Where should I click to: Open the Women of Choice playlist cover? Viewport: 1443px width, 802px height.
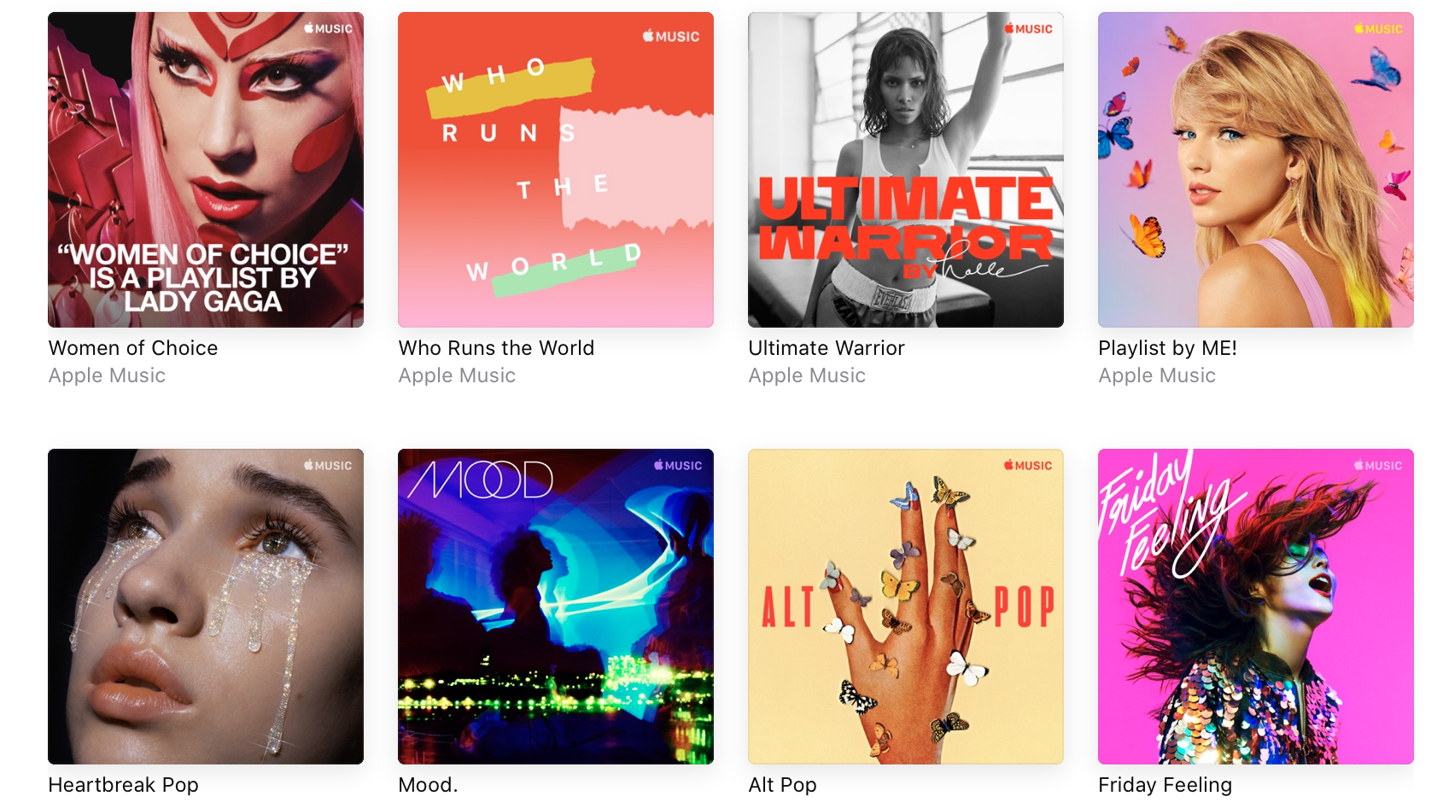pos(206,170)
